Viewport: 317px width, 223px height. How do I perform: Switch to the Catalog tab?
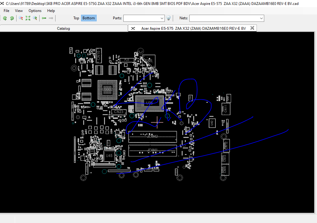pos(64,28)
